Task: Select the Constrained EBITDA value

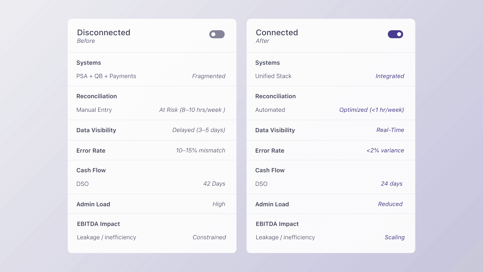Action: 209,237
